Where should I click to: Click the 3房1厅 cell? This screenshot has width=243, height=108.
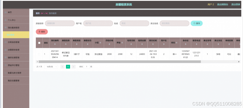(x=77, y=54)
